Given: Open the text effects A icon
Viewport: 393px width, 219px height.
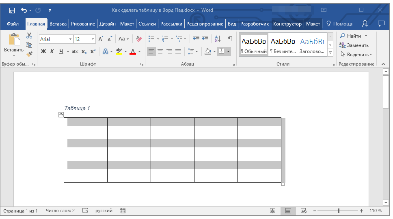Looking at the screenshot, I should pyautogui.click(x=106, y=51).
